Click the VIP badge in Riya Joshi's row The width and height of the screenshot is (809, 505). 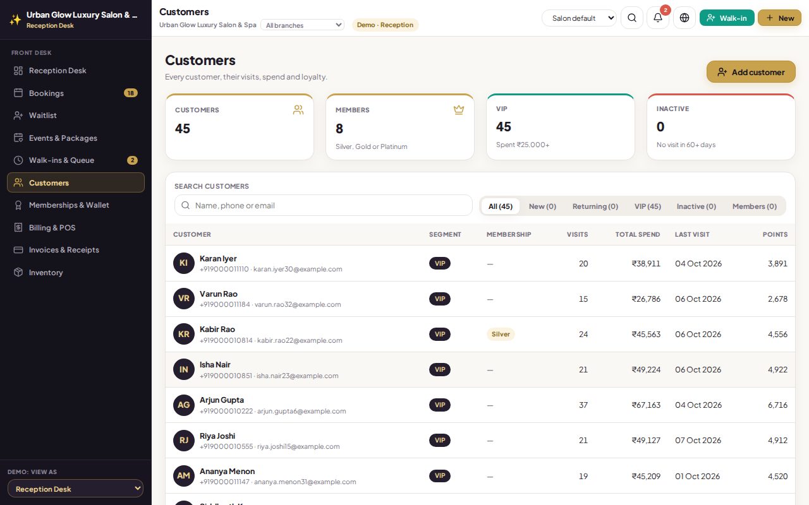tap(440, 440)
